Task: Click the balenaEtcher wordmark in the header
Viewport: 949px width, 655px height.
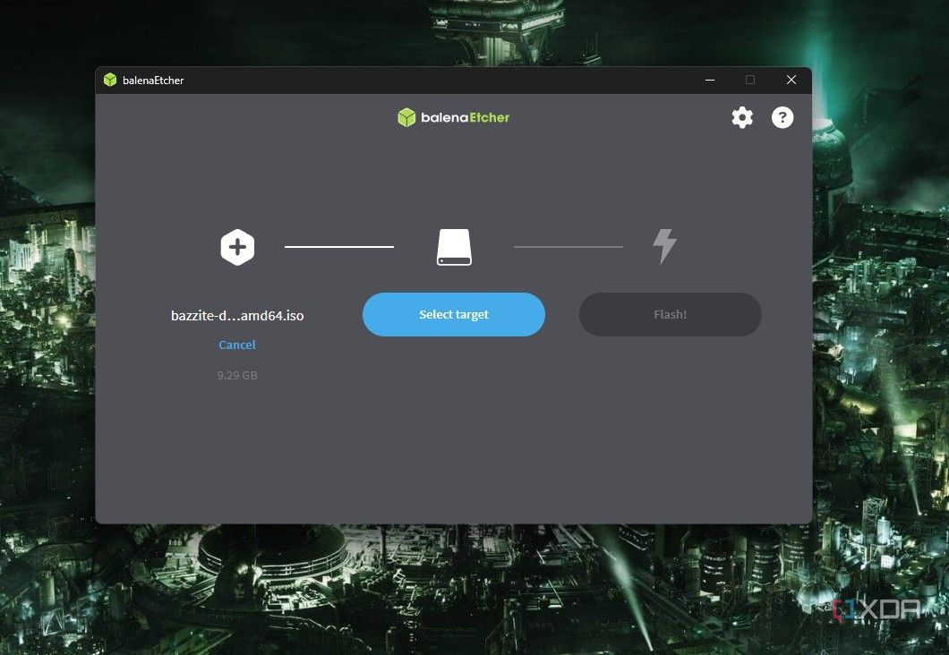Action: tap(465, 117)
